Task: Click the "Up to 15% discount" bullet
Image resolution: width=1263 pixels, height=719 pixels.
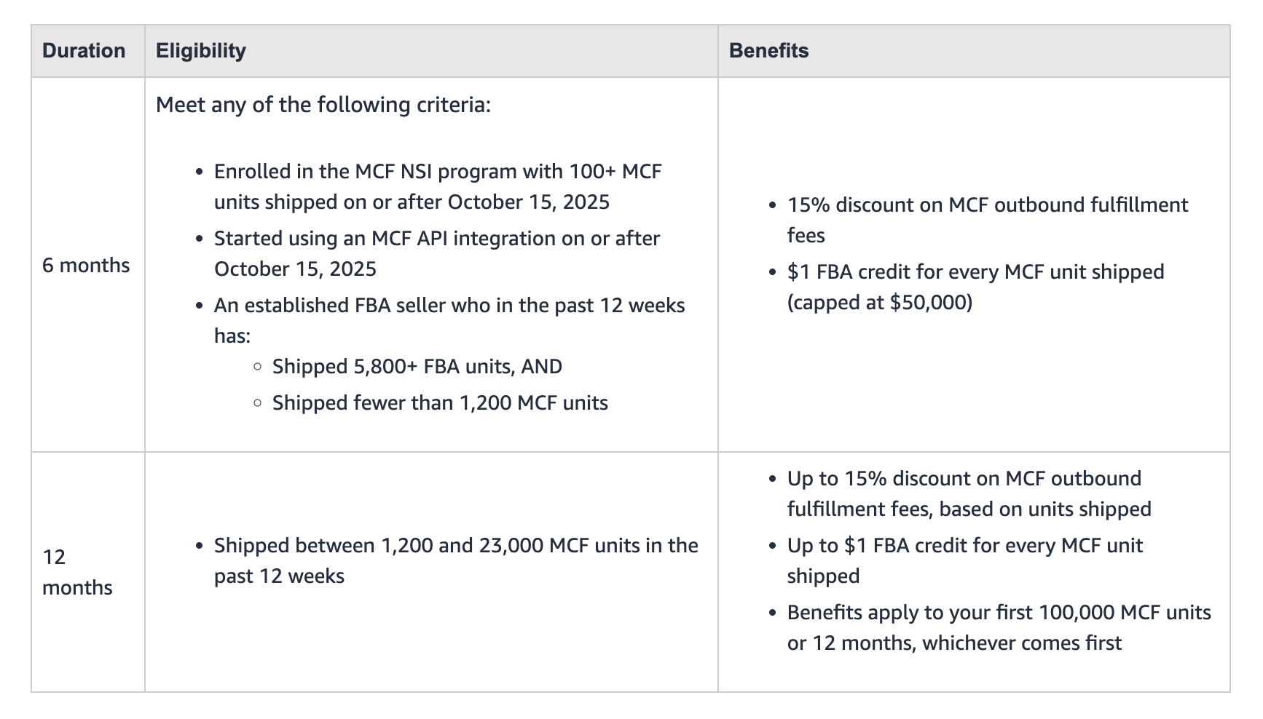Action: 964,479
